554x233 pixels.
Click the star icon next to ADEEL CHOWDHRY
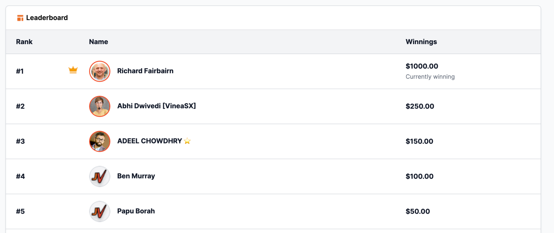pyautogui.click(x=187, y=141)
